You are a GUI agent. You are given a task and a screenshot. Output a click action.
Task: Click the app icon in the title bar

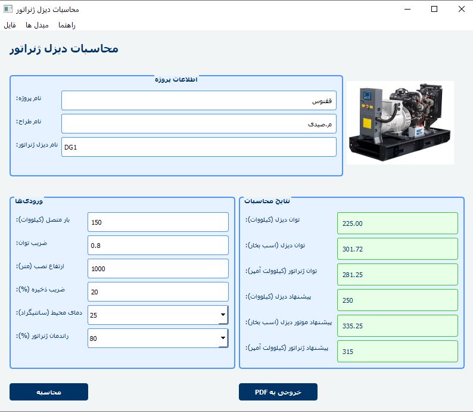tap(8, 10)
